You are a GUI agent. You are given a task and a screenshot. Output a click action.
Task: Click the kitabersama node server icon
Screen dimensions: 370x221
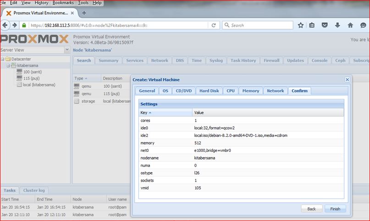click(x=14, y=65)
